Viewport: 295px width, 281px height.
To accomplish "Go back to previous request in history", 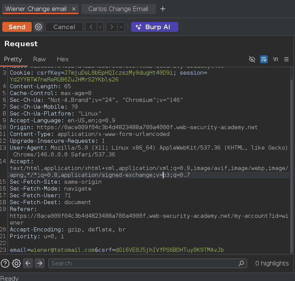I will [91, 27].
